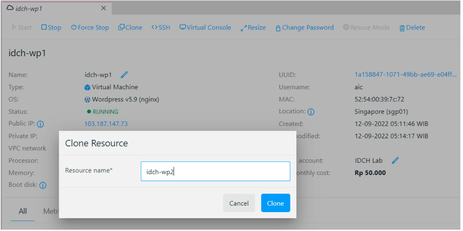Image resolution: width=463 pixels, height=231 pixels.
Task: Click the Force Stop power icon
Action: click(74, 27)
